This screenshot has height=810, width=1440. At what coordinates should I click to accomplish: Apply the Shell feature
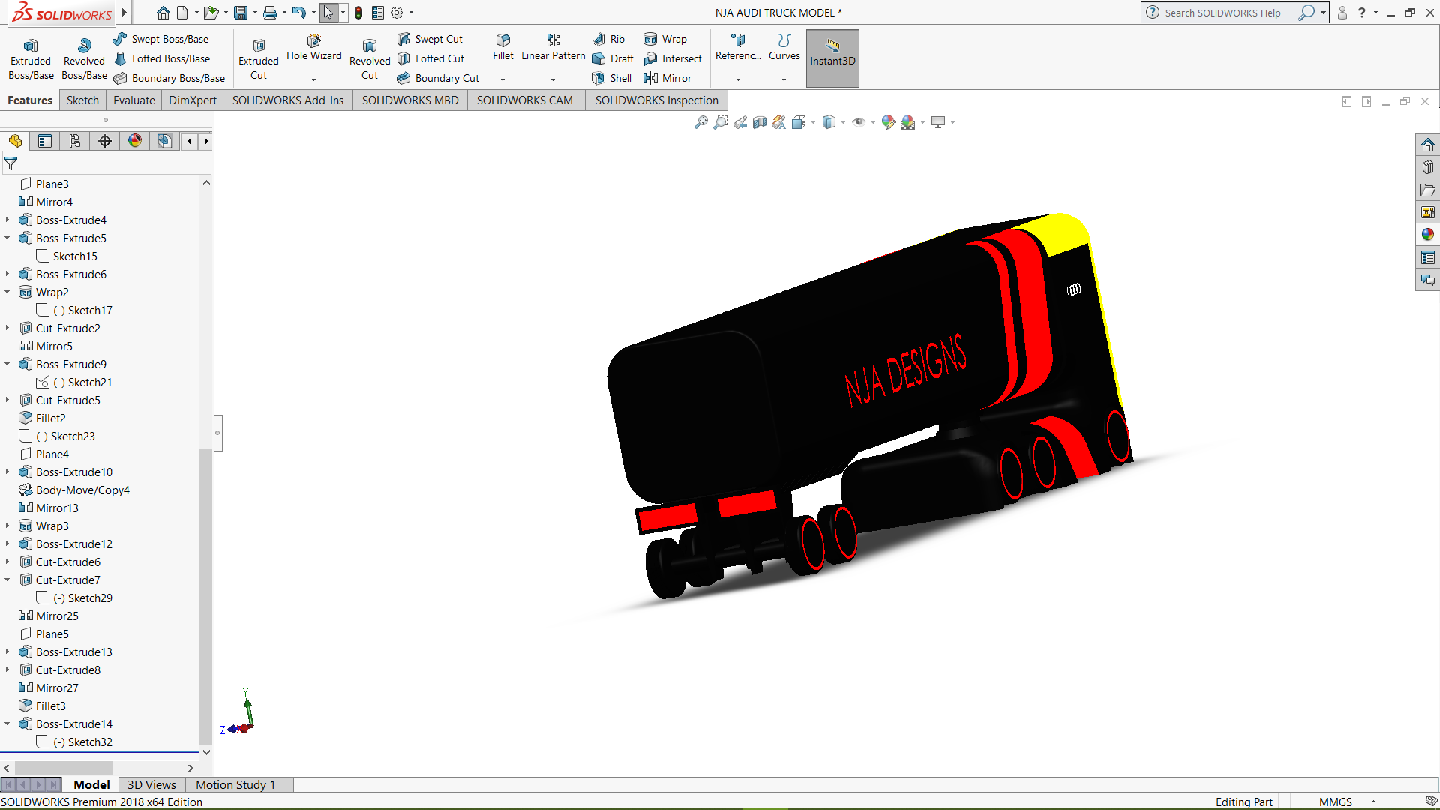tap(611, 78)
